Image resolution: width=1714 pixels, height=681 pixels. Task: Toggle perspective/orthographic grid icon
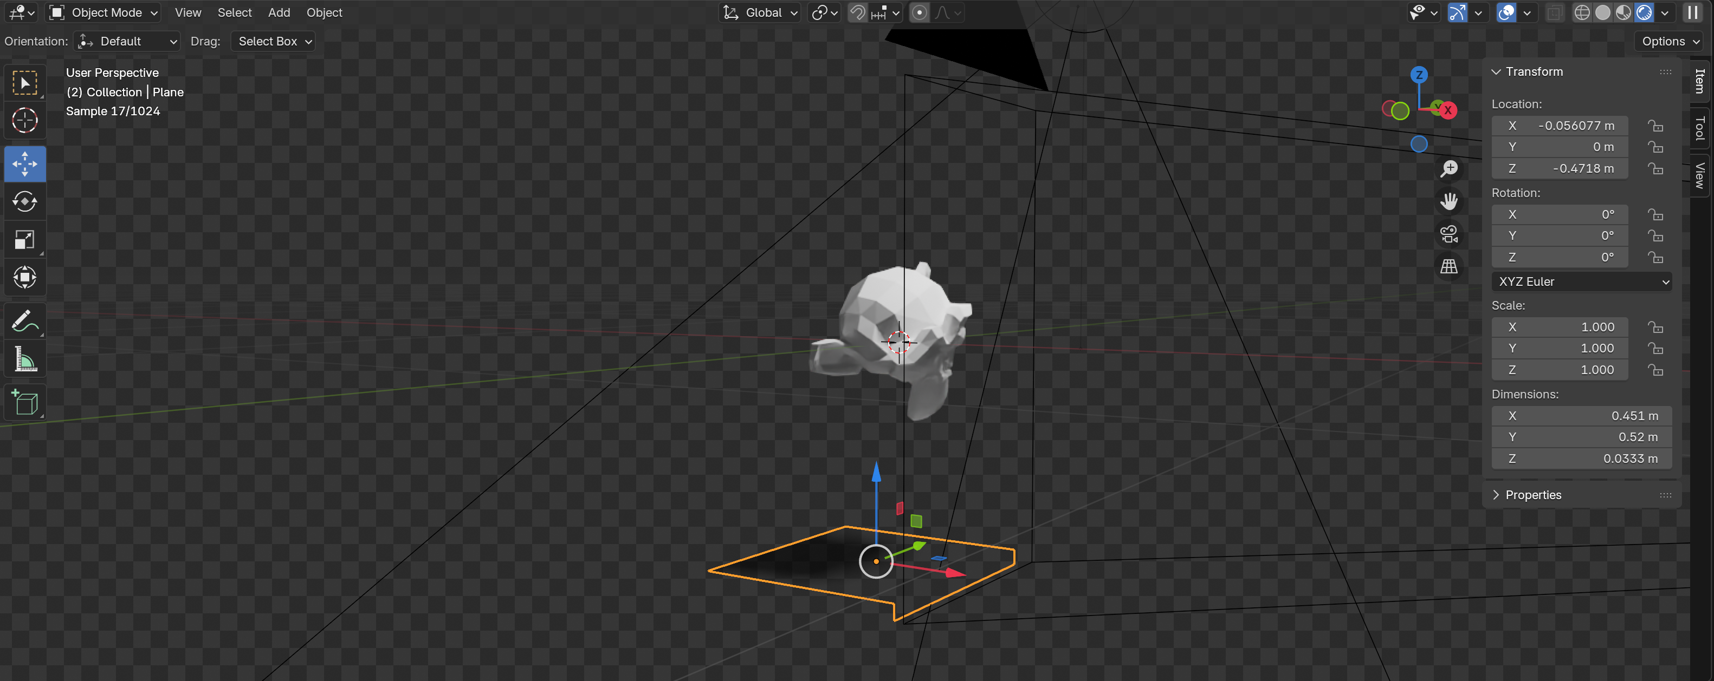[x=1448, y=266]
